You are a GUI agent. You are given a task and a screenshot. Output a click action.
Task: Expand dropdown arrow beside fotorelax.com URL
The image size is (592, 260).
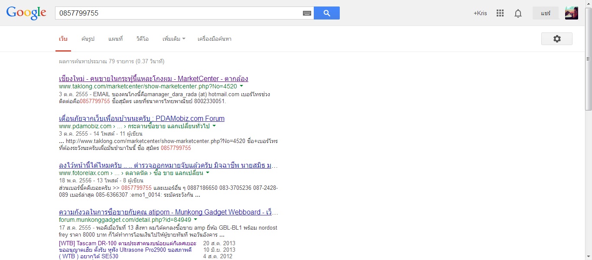tap(208, 173)
